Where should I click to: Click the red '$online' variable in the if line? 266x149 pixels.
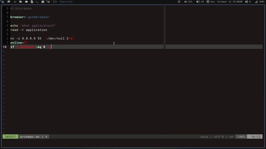click(27, 47)
